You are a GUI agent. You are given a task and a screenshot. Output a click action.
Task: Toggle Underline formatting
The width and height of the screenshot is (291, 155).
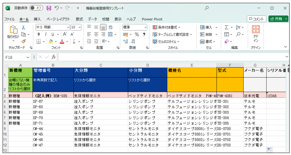[x=53, y=34]
